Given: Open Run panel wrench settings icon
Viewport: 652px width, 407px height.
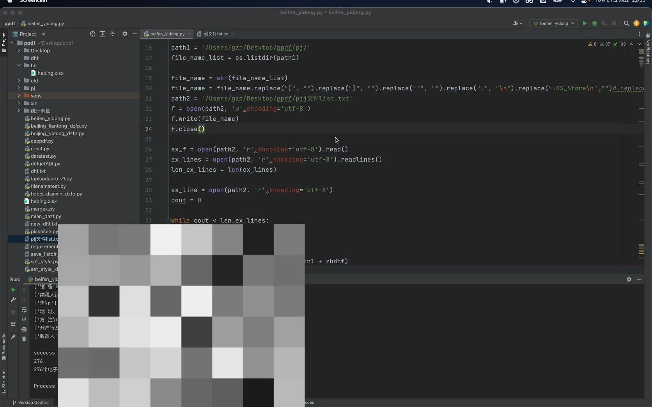Looking at the screenshot, I should 13,300.
